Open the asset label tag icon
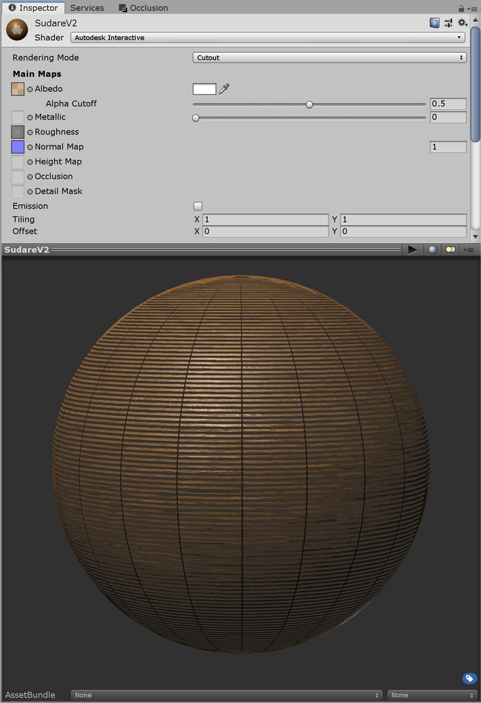The image size is (481, 703). (x=469, y=678)
